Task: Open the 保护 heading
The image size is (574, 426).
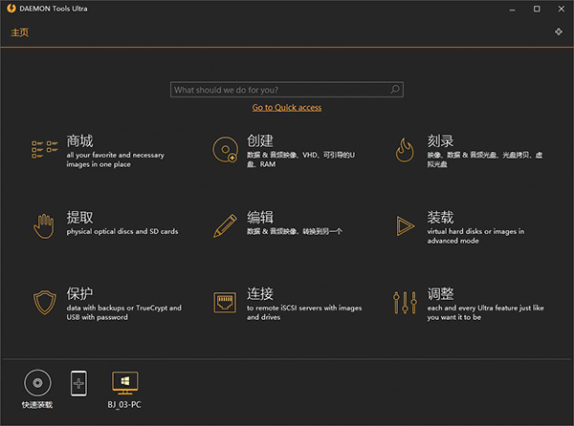Action: click(x=79, y=294)
